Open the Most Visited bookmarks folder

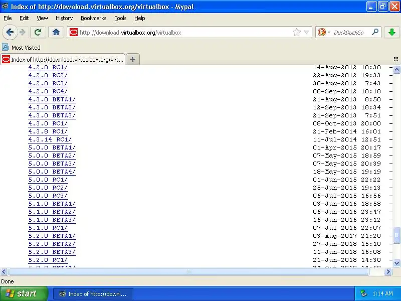coord(21,47)
